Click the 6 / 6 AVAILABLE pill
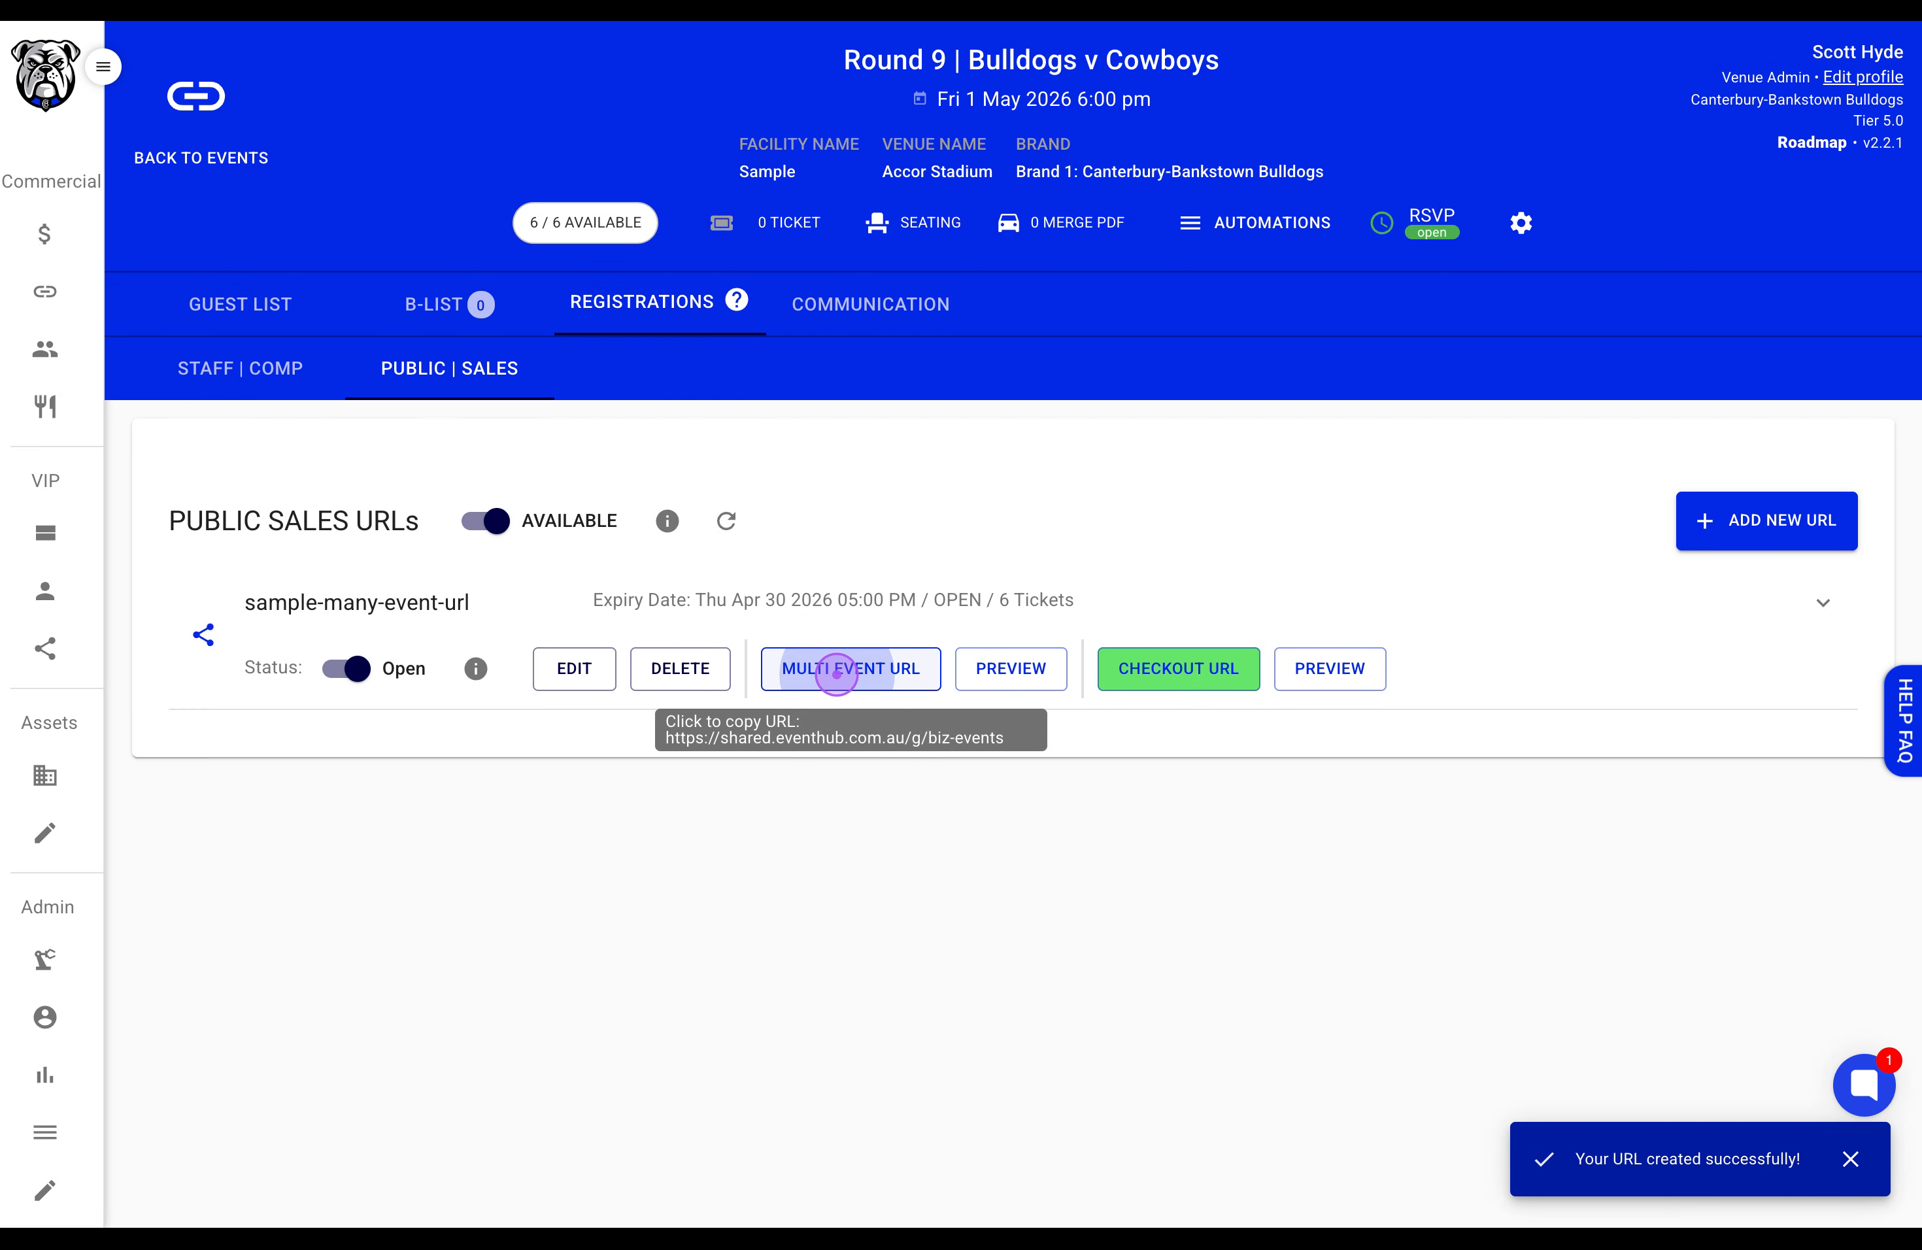 point(586,223)
